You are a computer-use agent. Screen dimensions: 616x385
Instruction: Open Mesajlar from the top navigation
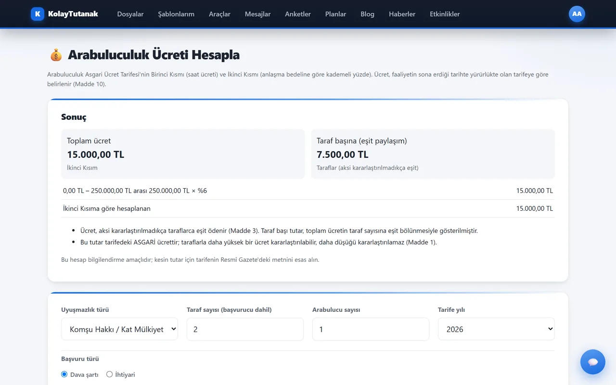(257, 14)
